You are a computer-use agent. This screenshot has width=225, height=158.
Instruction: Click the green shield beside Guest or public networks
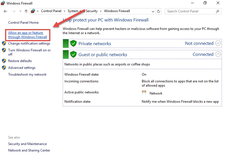pos(73,54)
